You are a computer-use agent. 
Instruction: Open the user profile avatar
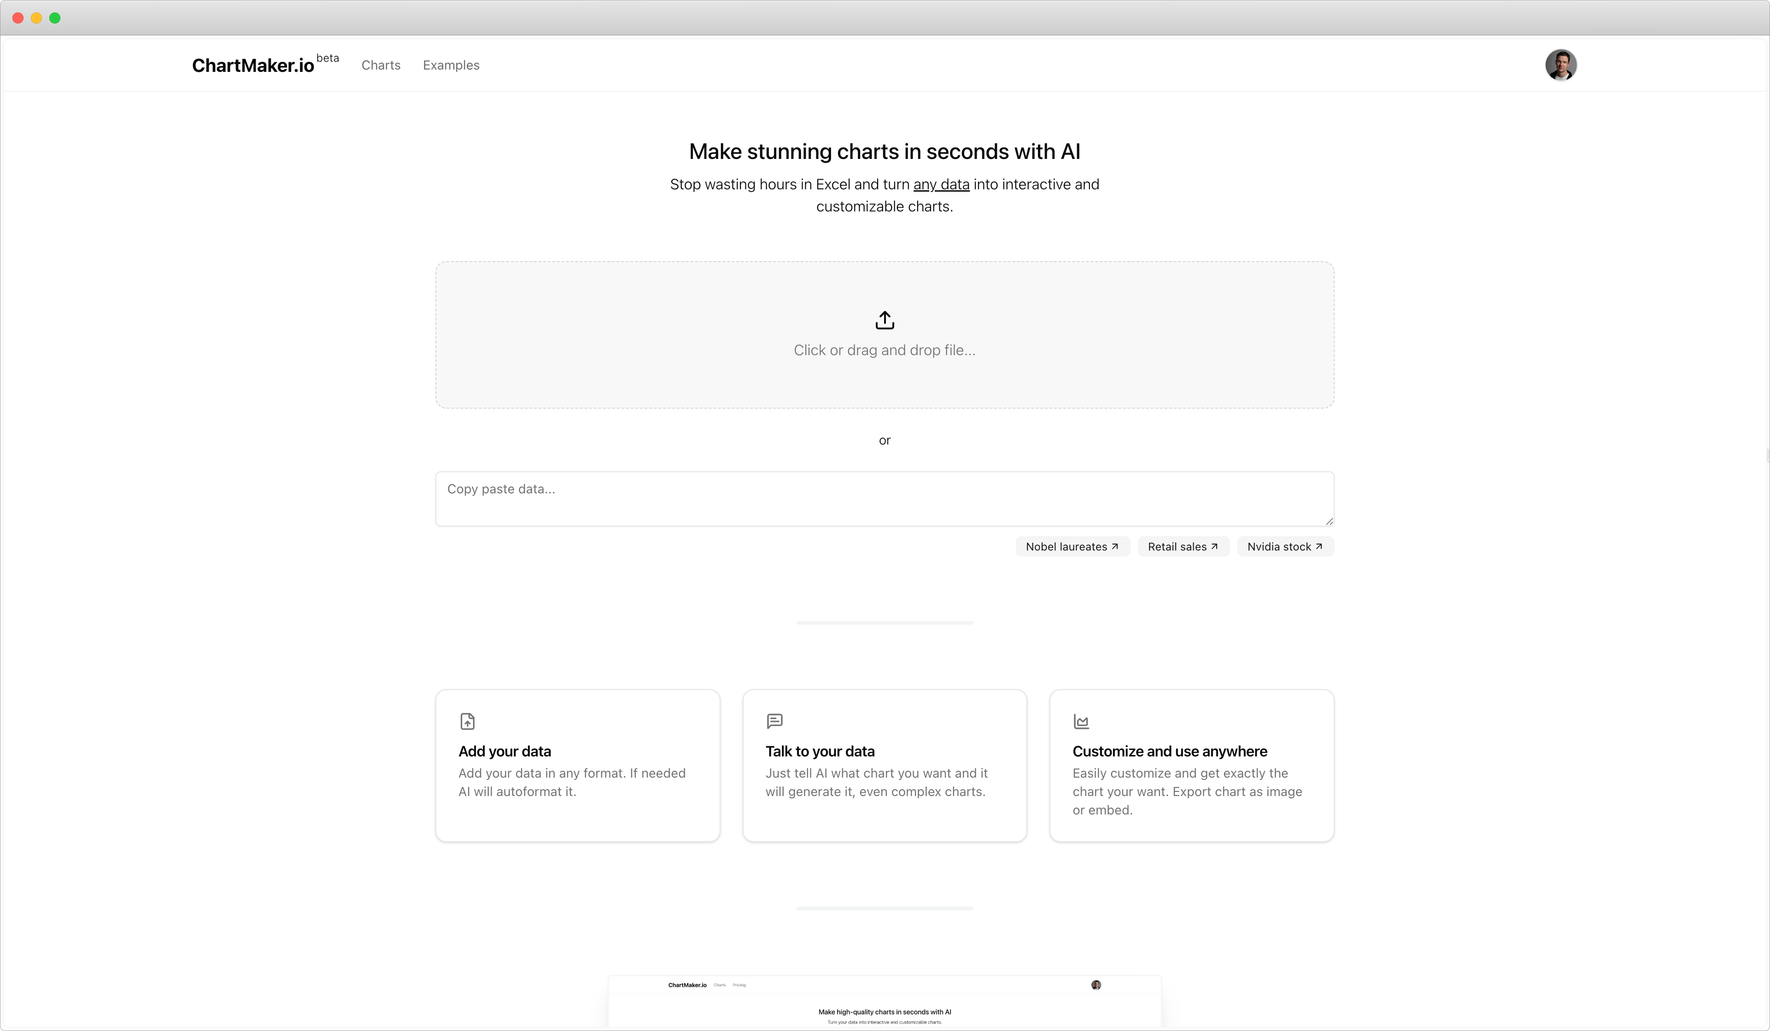click(1560, 65)
